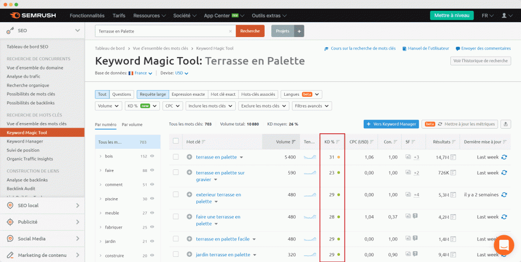Refresh metrics for terrasse en palette row

coord(504,157)
